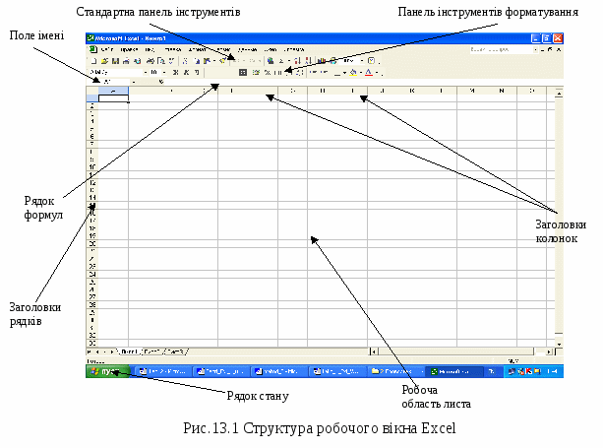Apply the red Font Color letter A

(369, 72)
